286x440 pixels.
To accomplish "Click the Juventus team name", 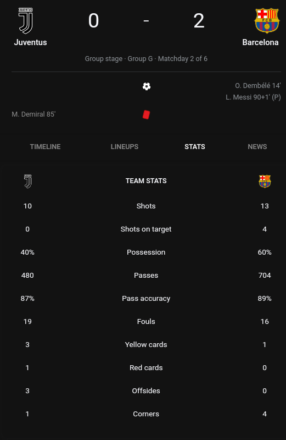I will (x=31, y=42).
